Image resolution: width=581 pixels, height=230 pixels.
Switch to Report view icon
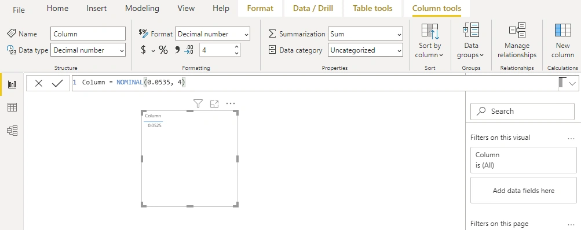[12, 84]
